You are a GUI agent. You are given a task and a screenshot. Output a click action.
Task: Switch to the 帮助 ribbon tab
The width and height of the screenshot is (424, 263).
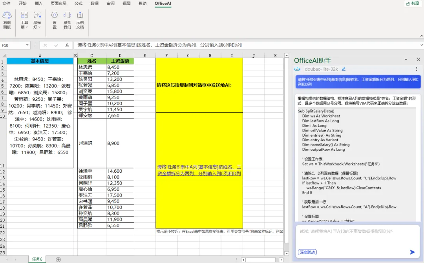pos(143,3)
